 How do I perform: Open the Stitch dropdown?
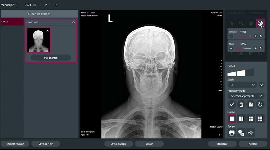[242, 85]
